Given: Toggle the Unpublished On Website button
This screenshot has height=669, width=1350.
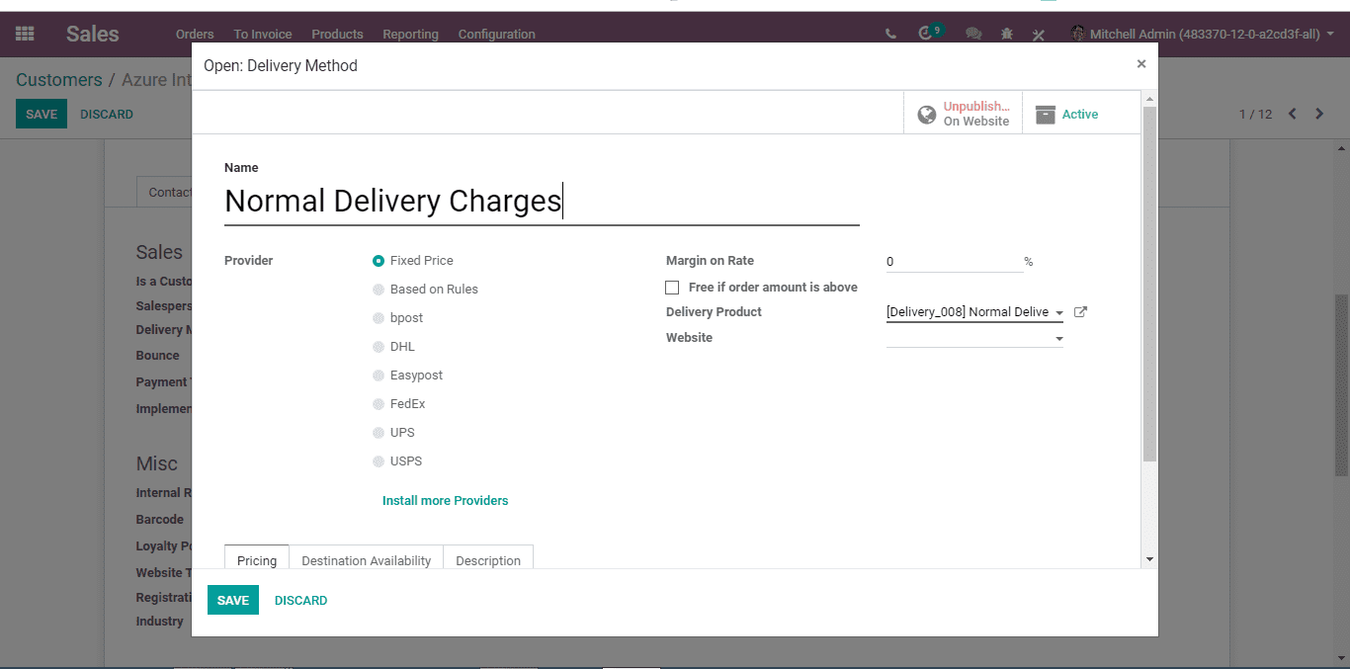Looking at the screenshot, I should pyautogui.click(x=963, y=114).
